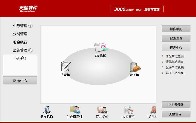Expand the 配送单汇总表 arrow

[163, 67]
